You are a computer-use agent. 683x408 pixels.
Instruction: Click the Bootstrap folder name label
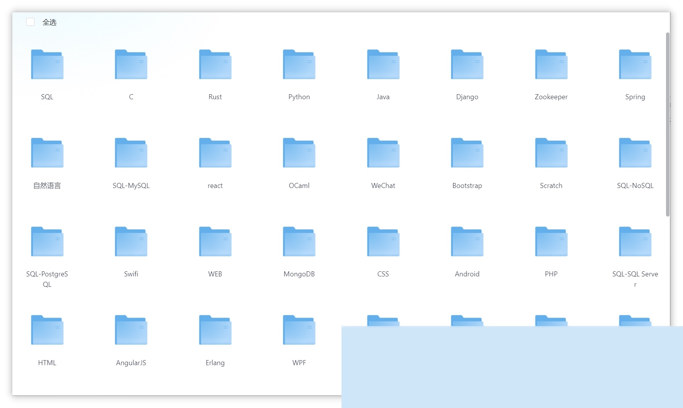[467, 186]
